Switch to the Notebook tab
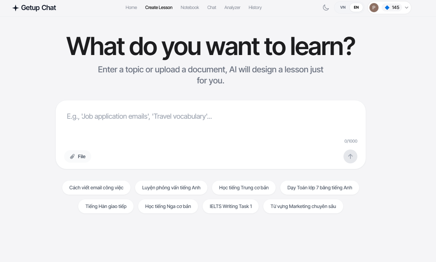 (x=190, y=7)
